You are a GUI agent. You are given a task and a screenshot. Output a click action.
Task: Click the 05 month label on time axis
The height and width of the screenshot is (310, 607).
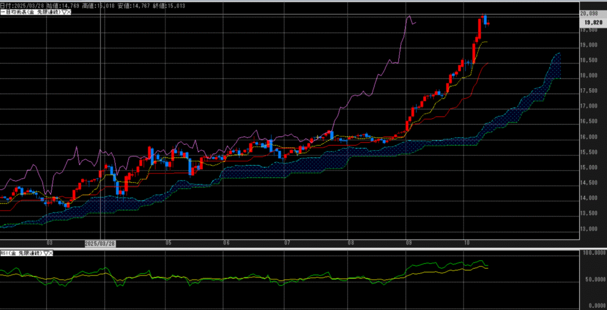click(168, 243)
